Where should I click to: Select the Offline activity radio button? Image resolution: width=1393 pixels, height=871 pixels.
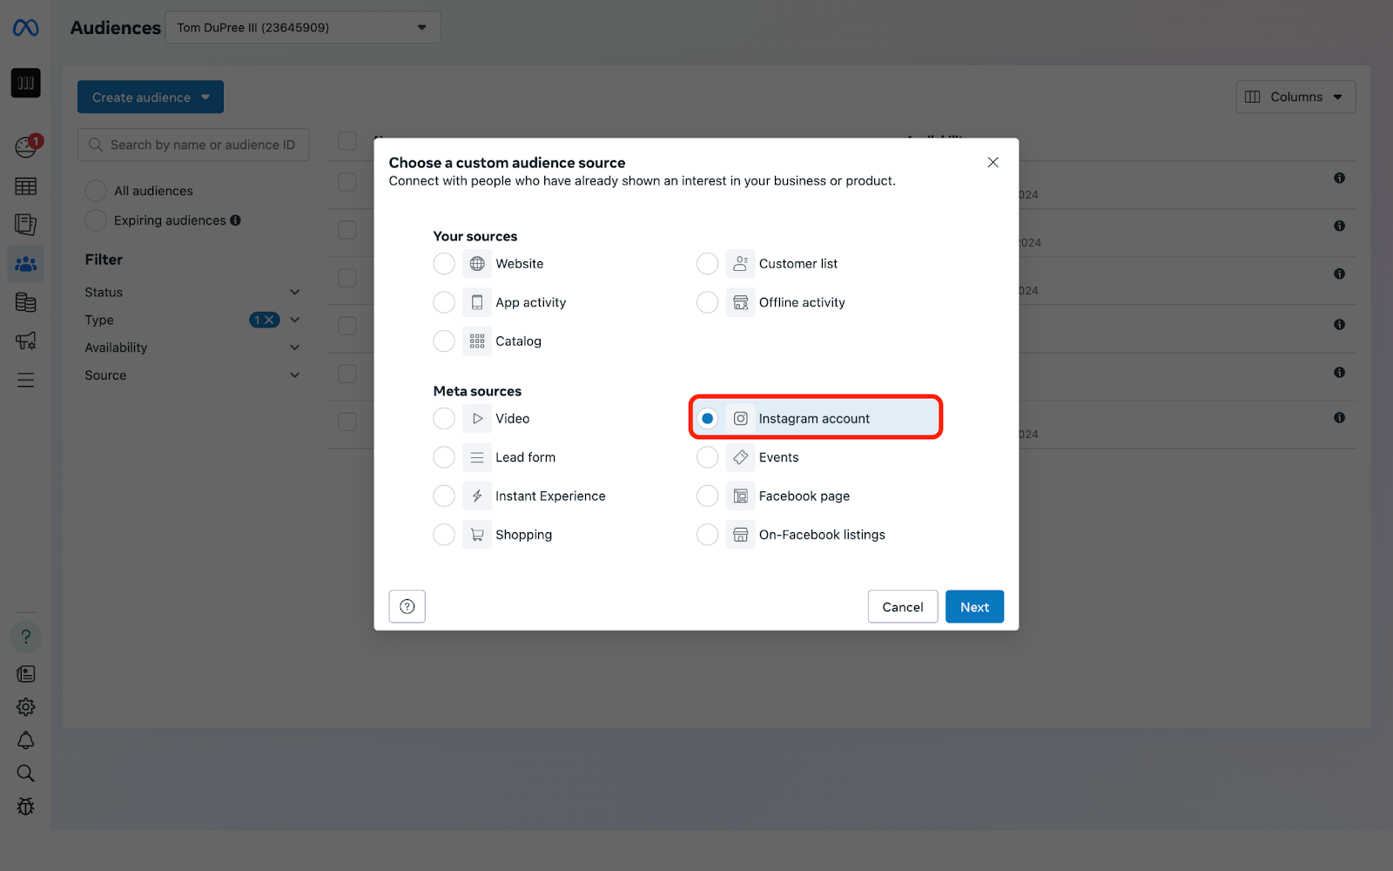pos(708,302)
